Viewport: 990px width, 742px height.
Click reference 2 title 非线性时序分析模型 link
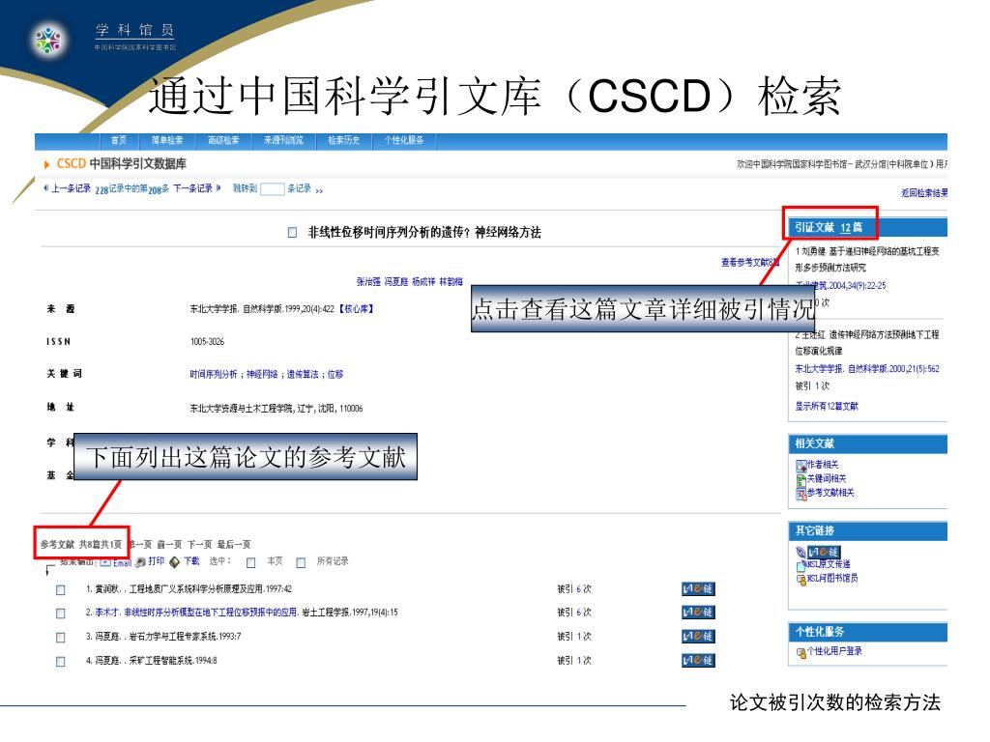pyautogui.click(x=210, y=612)
